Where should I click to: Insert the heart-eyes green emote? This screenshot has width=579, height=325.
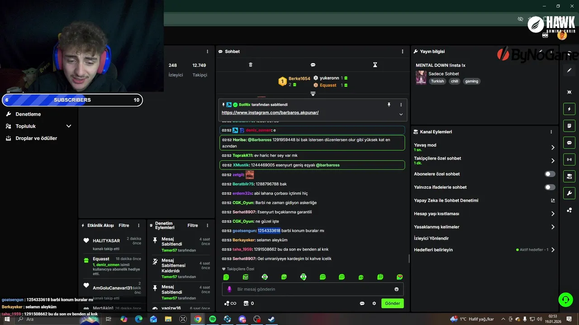pyautogui.click(x=400, y=277)
